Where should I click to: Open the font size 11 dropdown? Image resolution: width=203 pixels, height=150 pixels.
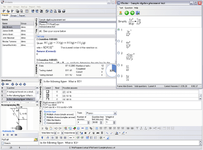62,133
